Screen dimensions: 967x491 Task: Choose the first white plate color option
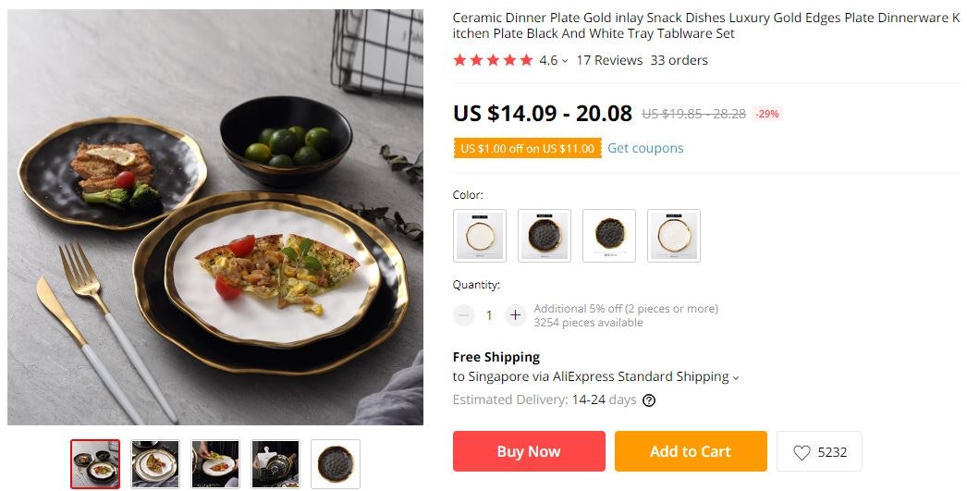pyautogui.click(x=479, y=236)
